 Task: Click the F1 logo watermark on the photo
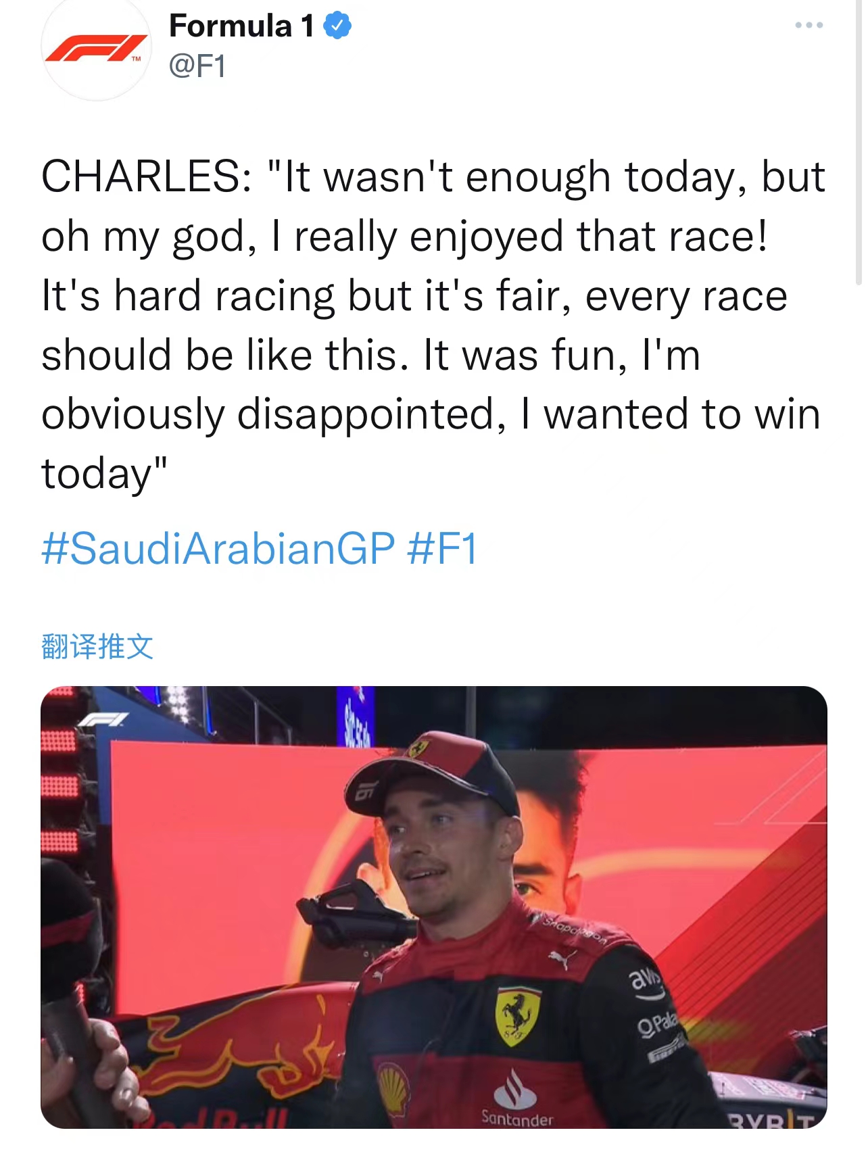point(103,720)
